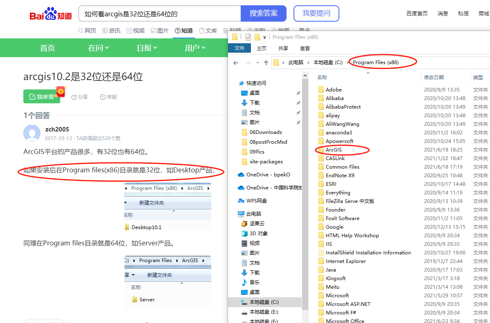Expand the 在问 dropdown menu
Image resolution: width=490 pixels, height=323 pixels.
click(x=98, y=48)
